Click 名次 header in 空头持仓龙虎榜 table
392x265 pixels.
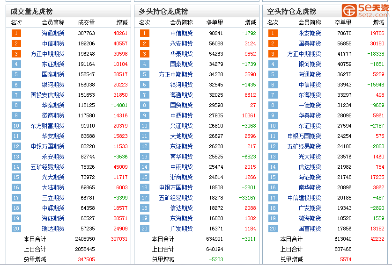point(273,23)
